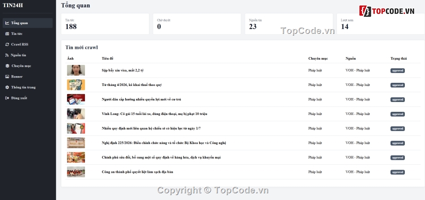Click the Chuyên mục layers icon

click(x=7, y=66)
